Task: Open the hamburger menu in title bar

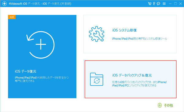Action: (x=164, y=4)
